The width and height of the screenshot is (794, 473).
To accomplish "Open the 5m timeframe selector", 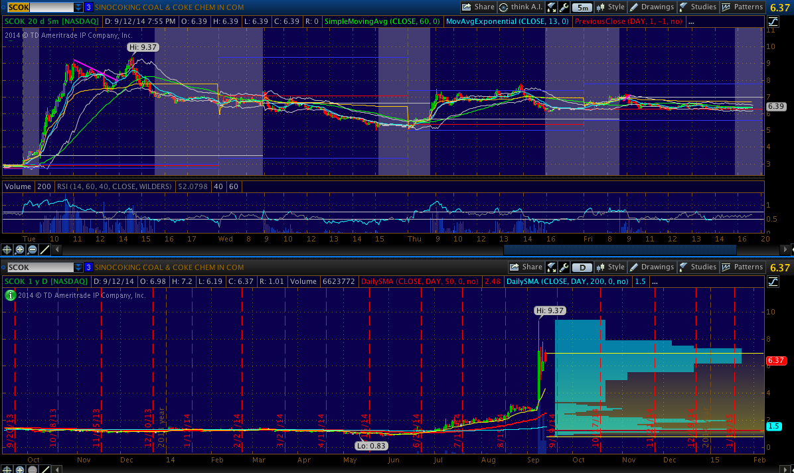I will (582, 7).
